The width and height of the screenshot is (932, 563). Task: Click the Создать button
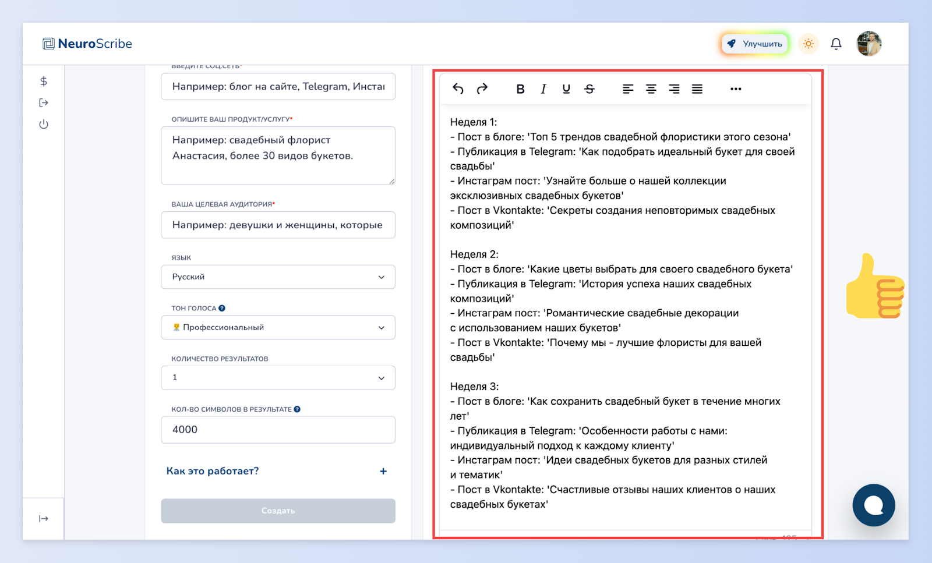point(278,511)
